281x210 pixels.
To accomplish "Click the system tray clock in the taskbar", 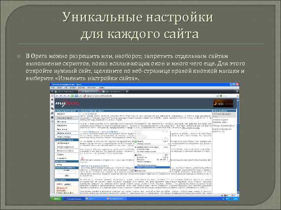I will pyautogui.click(x=235, y=199).
